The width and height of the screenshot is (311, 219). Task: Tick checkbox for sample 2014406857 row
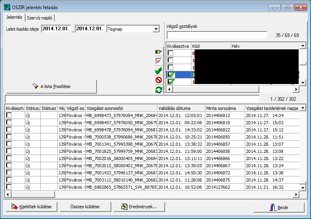point(9,144)
